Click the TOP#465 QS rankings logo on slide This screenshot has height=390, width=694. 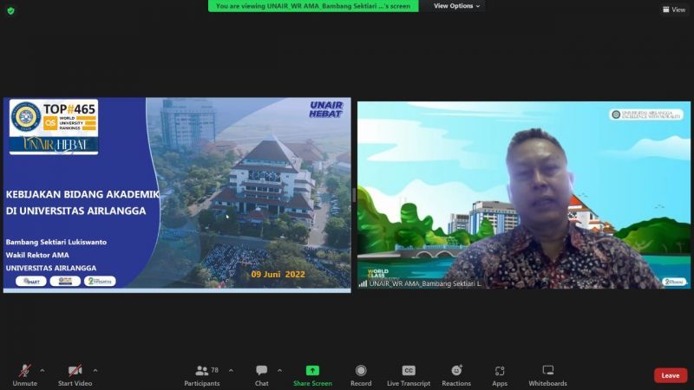tap(54, 127)
